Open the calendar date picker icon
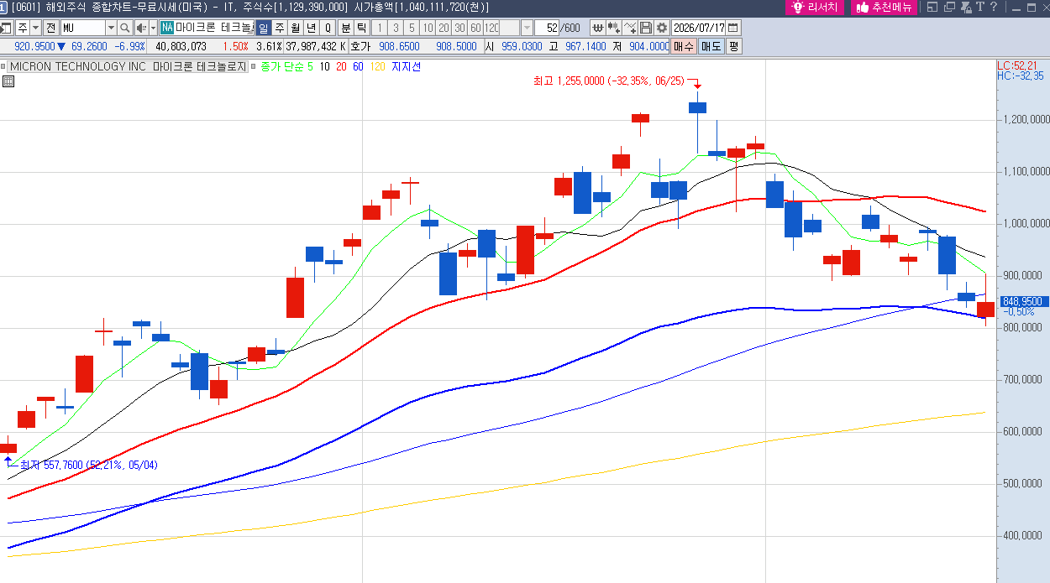The image size is (1050, 583). (x=733, y=28)
